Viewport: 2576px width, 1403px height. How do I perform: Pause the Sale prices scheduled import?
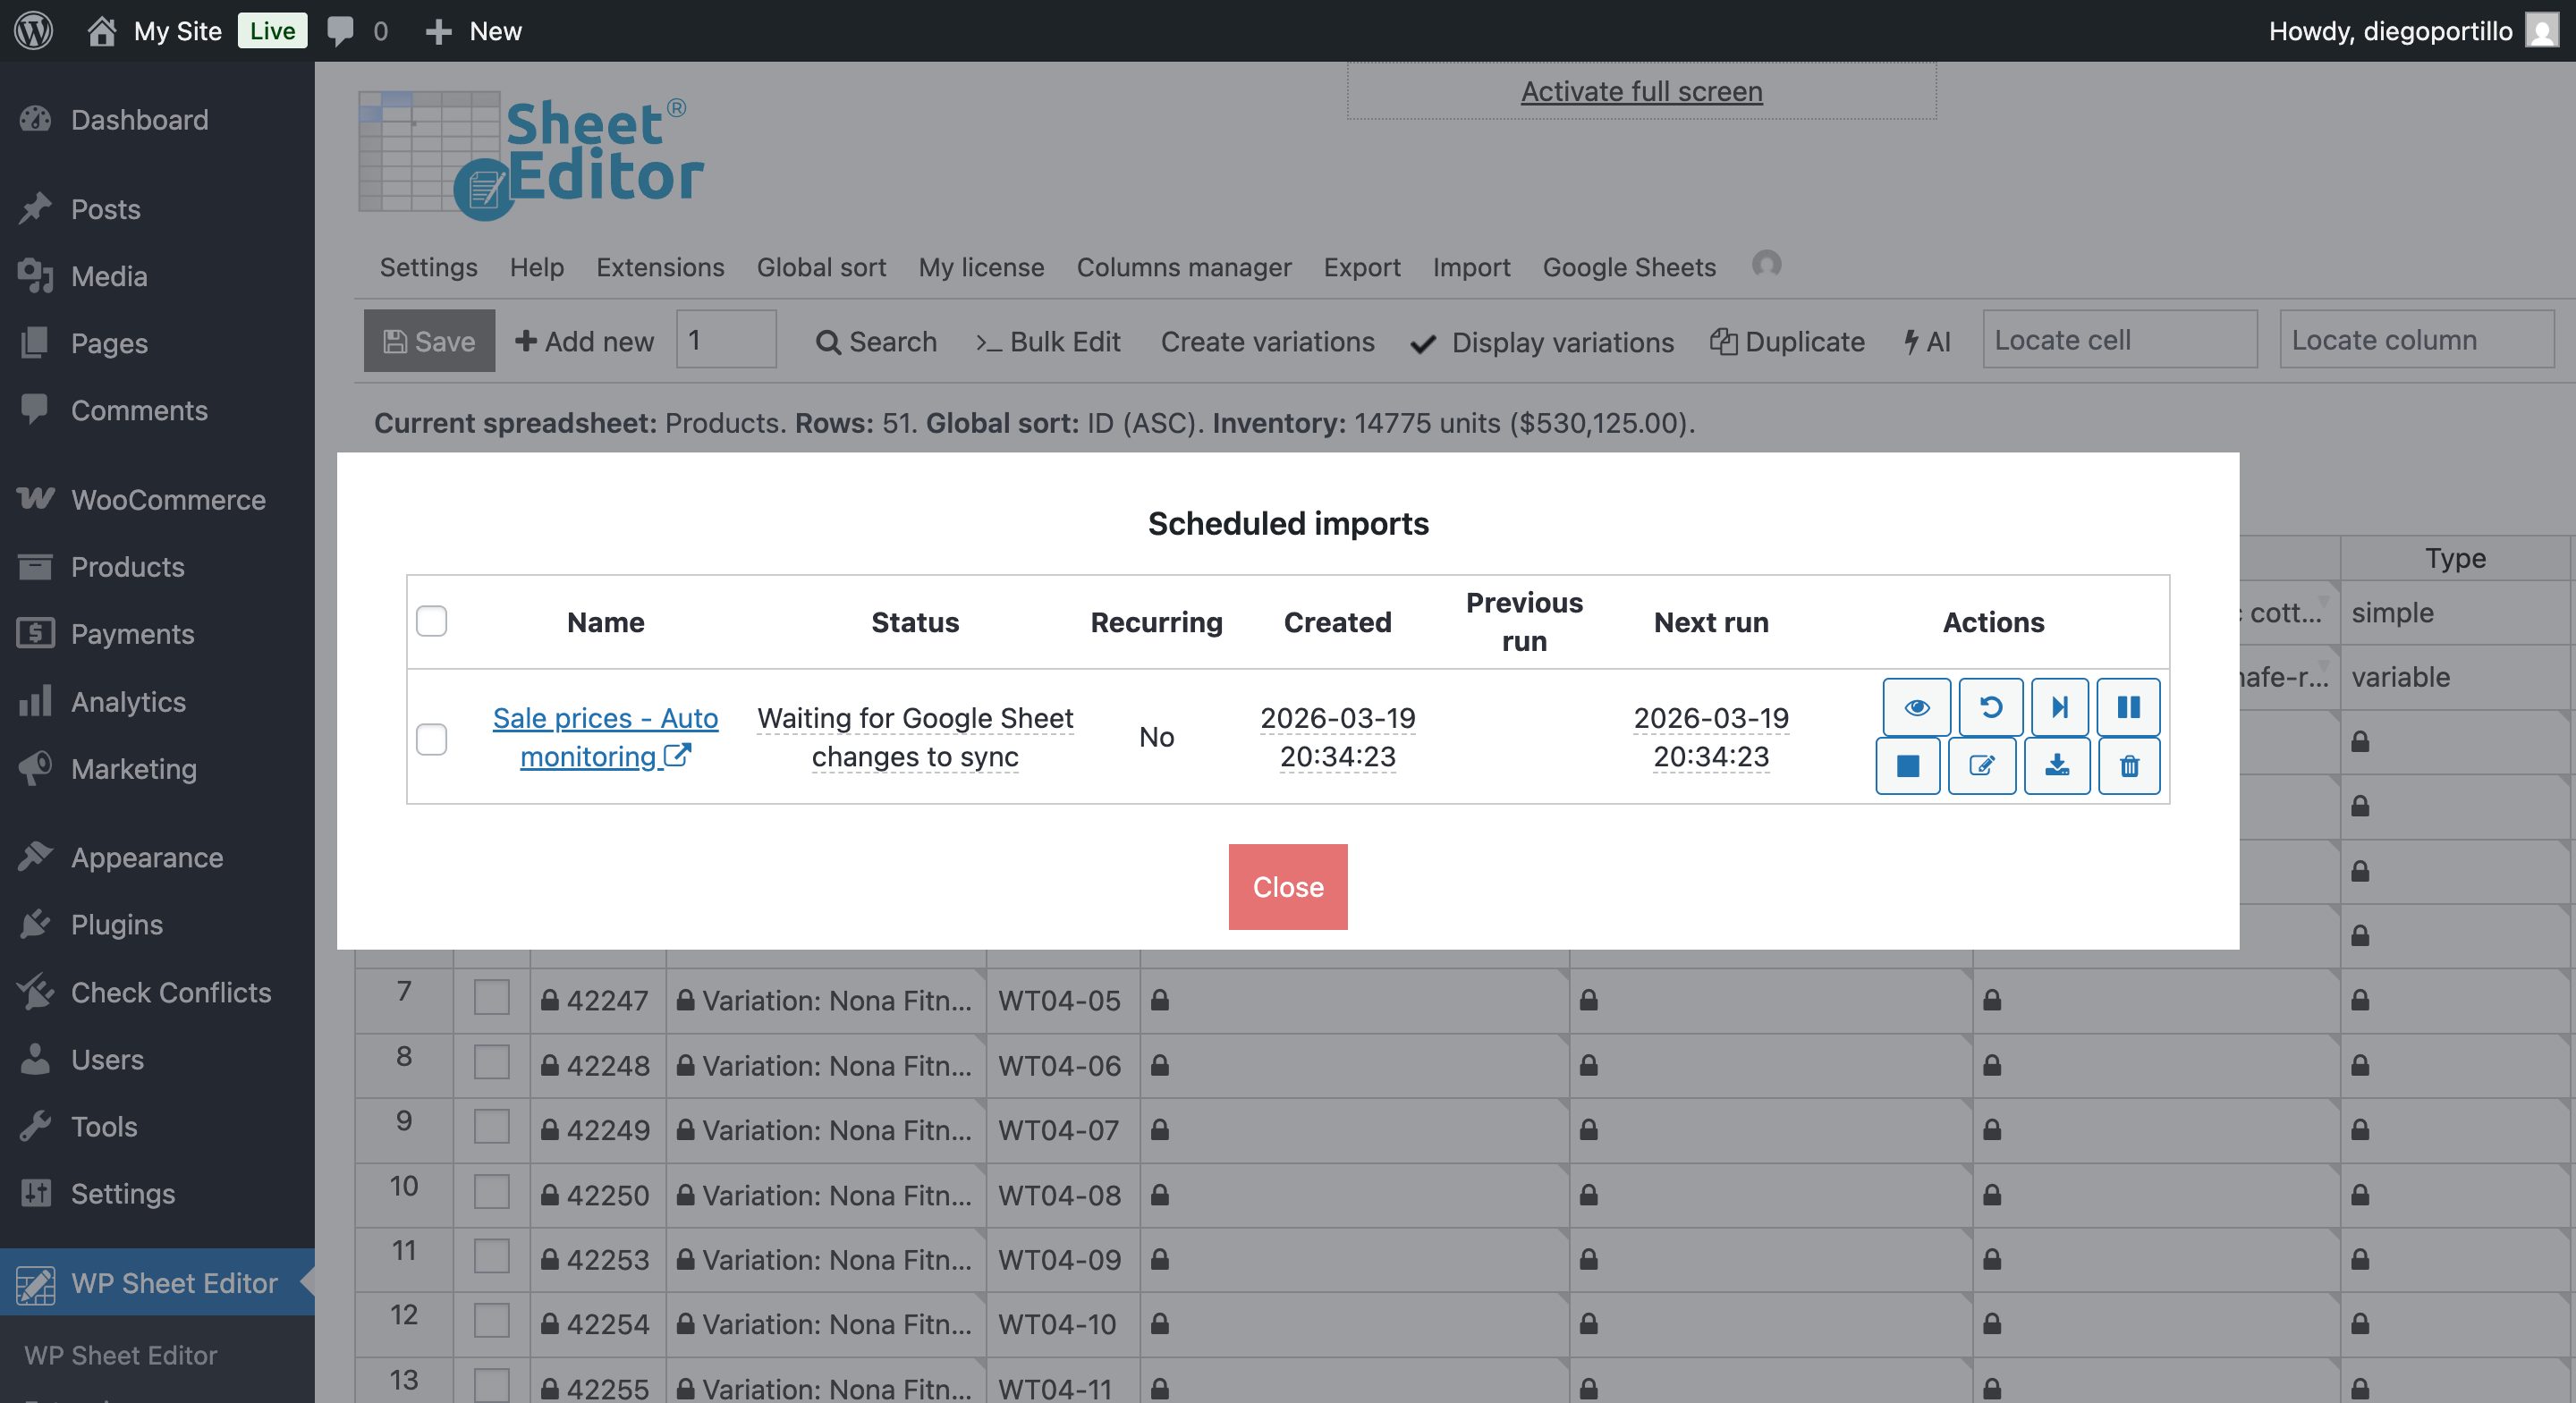tap(2129, 707)
